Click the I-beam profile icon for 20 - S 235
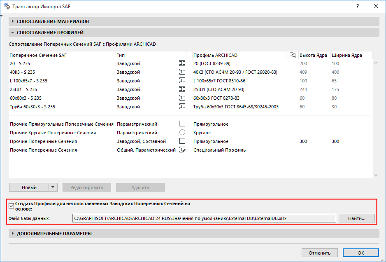This screenshot has height=262, width=386. click(x=182, y=63)
